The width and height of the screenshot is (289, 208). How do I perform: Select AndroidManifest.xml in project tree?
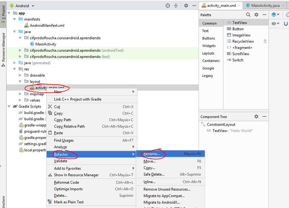click(x=47, y=25)
